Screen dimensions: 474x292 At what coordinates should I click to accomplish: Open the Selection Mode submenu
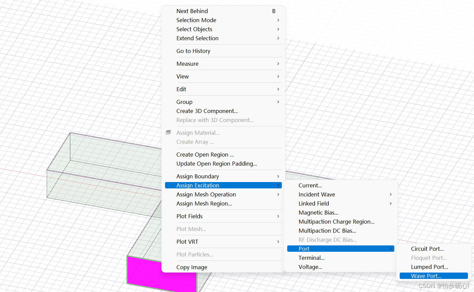click(x=223, y=20)
